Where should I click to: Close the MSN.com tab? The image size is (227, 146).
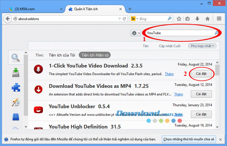(x=61, y=9)
